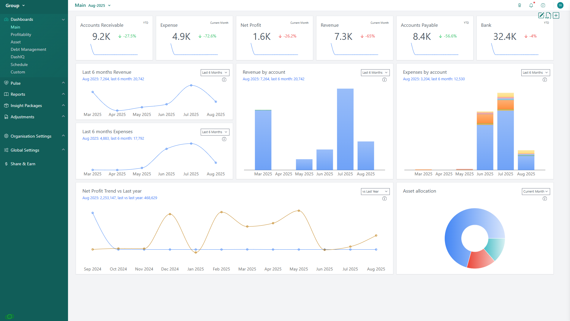This screenshot has width=570, height=321.
Task: Open the AI assistant robot icon
Action: [x=520, y=5]
